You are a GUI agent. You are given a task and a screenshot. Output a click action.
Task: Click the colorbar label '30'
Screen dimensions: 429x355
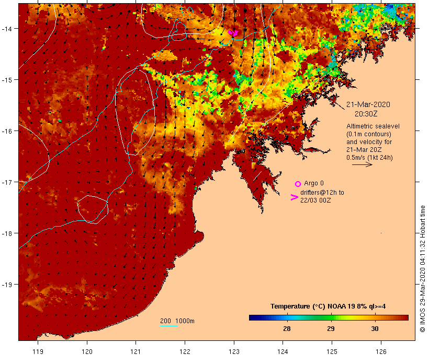point(375,329)
